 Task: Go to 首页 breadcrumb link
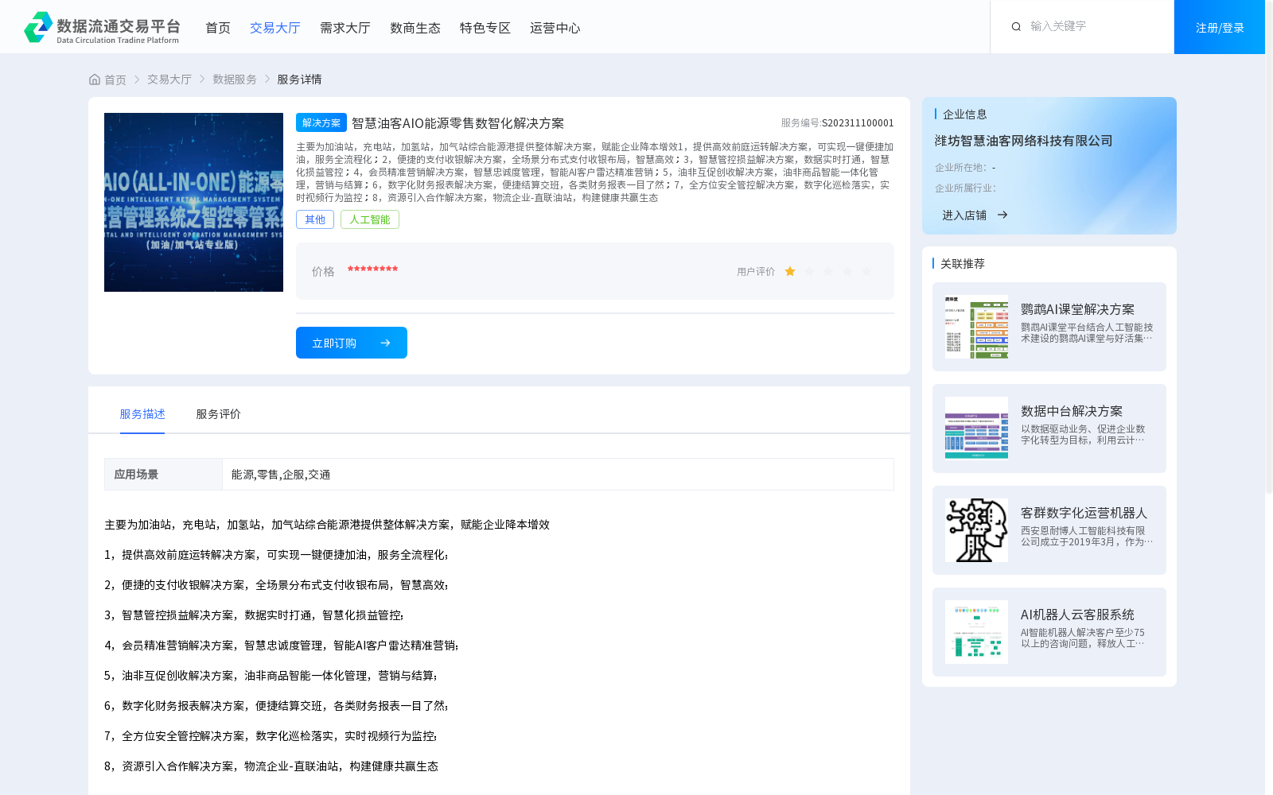tap(115, 79)
